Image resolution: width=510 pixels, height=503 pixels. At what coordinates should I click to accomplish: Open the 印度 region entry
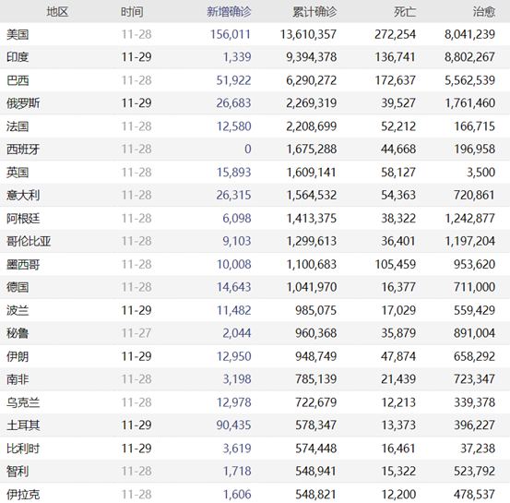point(18,57)
